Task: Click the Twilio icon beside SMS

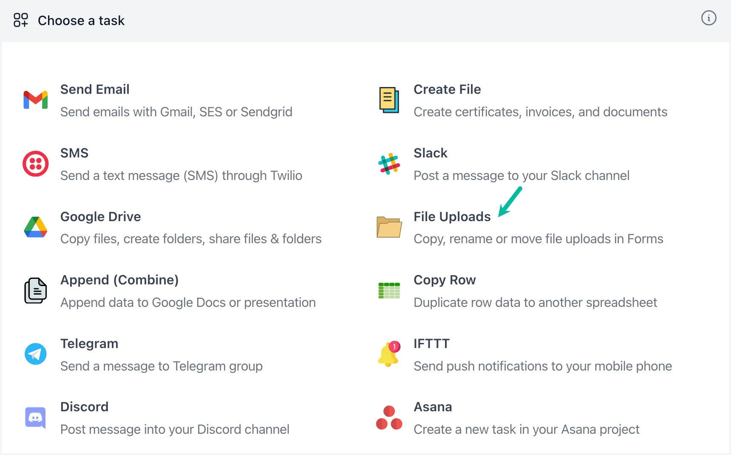Action: (35, 164)
